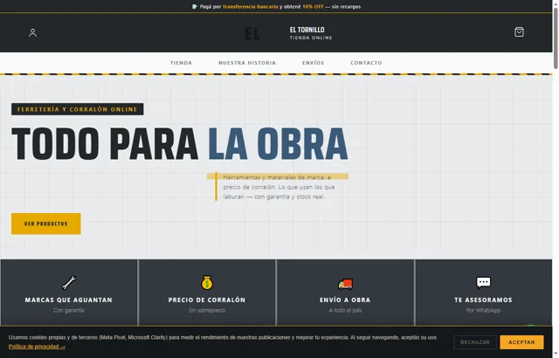Click the Sin sobreprecio subtitle
The height and width of the screenshot is (358, 559).
207,310
